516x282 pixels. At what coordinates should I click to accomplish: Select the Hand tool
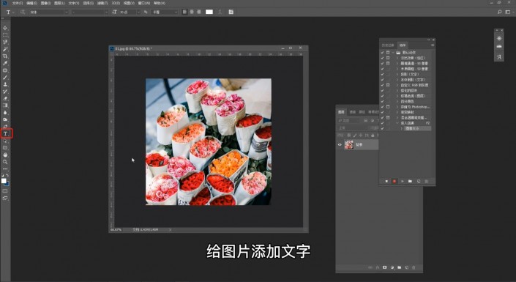5,155
